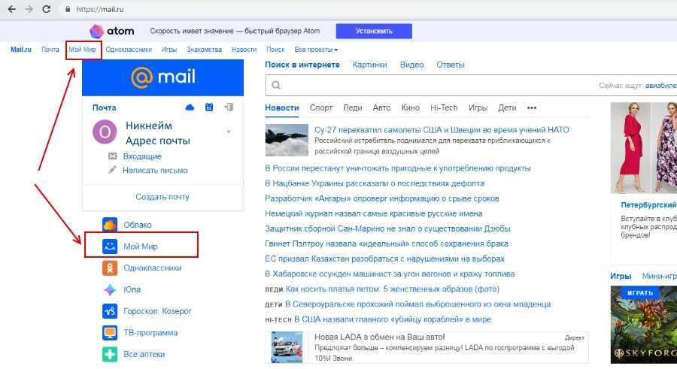Select the Hi-Tech news tab
The image size is (677, 369).
(x=444, y=107)
